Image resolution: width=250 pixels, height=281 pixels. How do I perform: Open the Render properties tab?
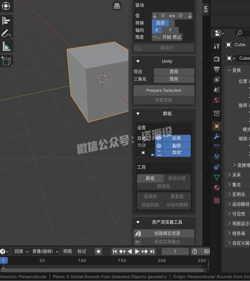[x=217, y=59]
